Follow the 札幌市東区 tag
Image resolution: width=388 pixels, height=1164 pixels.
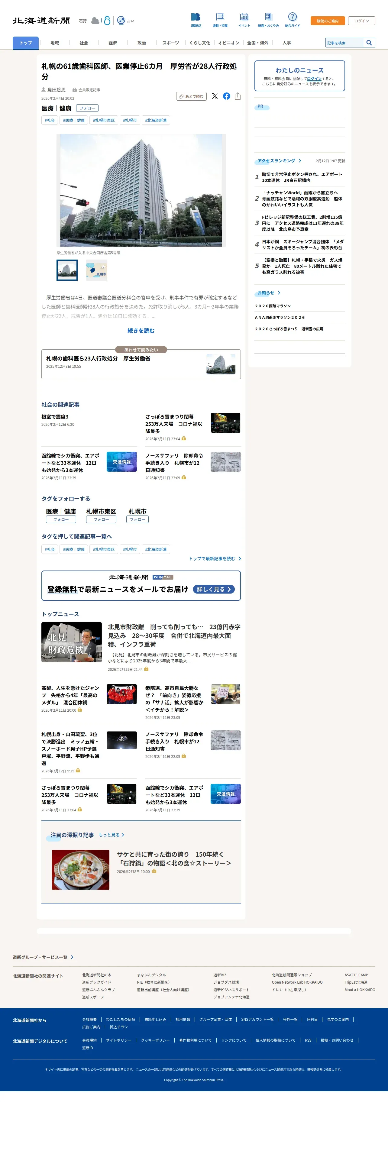coord(101,520)
